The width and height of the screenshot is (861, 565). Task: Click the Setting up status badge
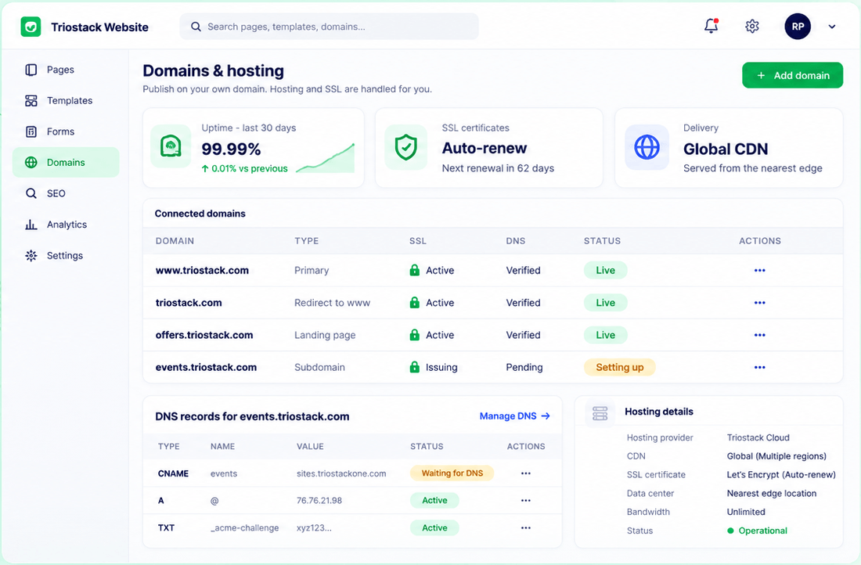click(619, 367)
